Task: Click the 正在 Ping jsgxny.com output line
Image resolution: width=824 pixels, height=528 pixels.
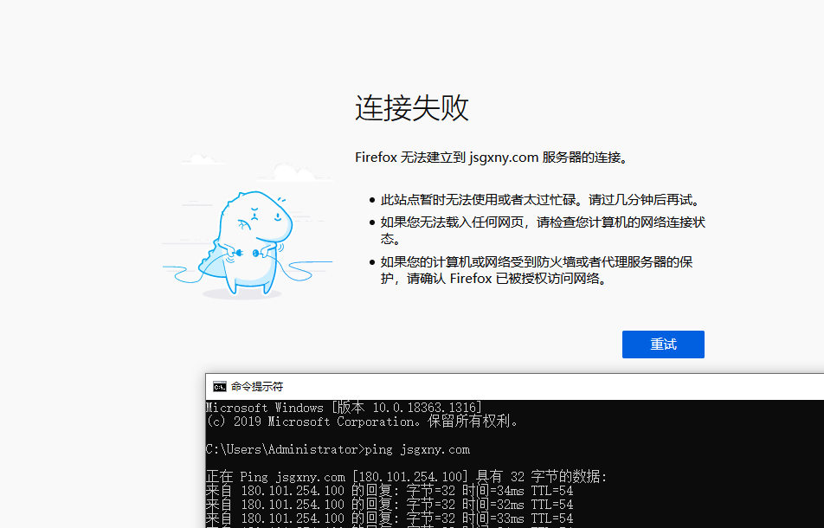Action: click(x=407, y=477)
